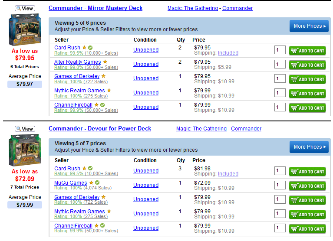Open View magnifier for Devour for Power Deck
The image size is (333, 241).
pyautogui.click(x=25, y=129)
